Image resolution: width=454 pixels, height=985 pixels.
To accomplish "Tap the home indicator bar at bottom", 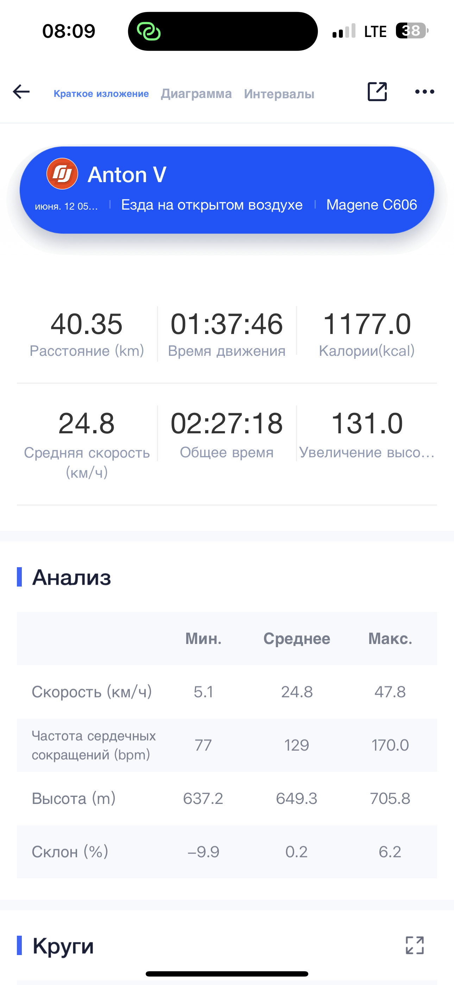I will (x=227, y=973).
